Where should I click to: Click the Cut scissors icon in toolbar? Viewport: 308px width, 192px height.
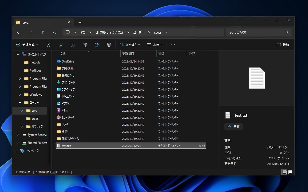click(49, 45)
